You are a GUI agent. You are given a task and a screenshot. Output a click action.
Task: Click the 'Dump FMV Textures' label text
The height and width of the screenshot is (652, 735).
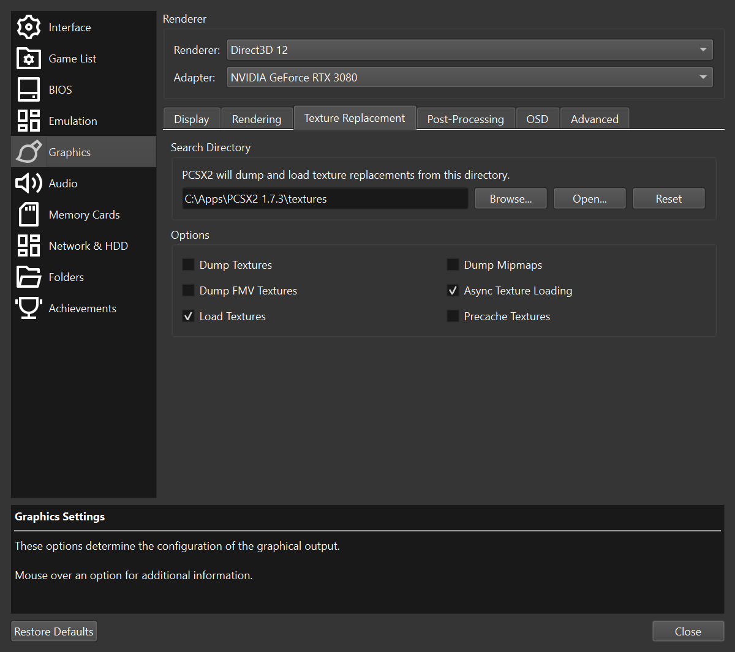pos(248,290)
